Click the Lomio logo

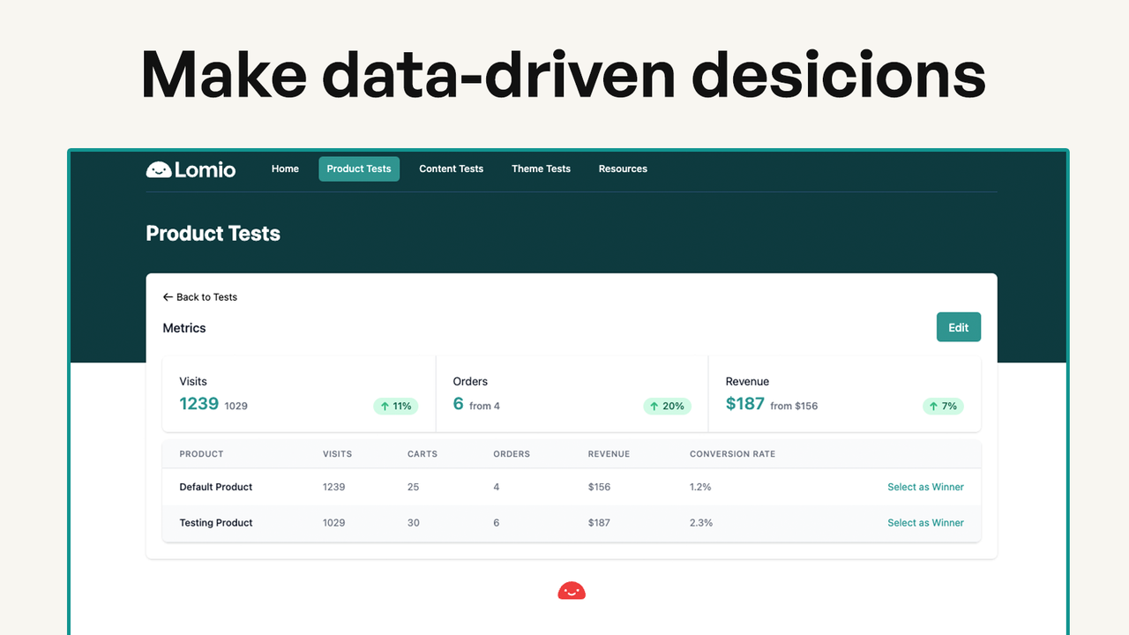(x=191, y=169)
